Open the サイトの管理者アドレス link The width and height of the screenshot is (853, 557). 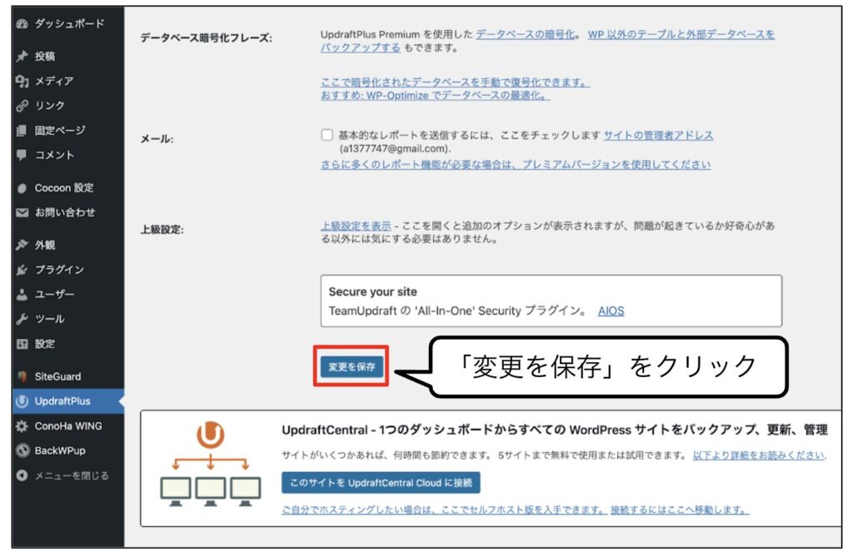pos(658,135)
